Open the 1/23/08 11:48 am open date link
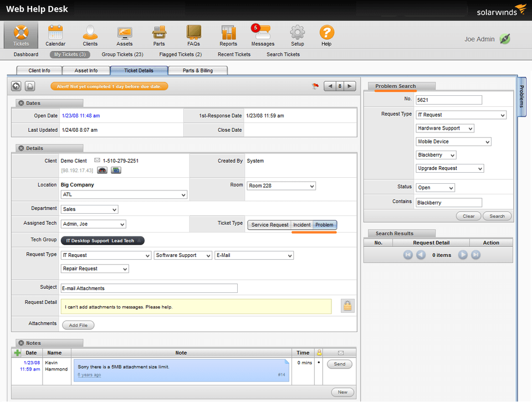The image size is (532, 402). (x=81, y=116)
